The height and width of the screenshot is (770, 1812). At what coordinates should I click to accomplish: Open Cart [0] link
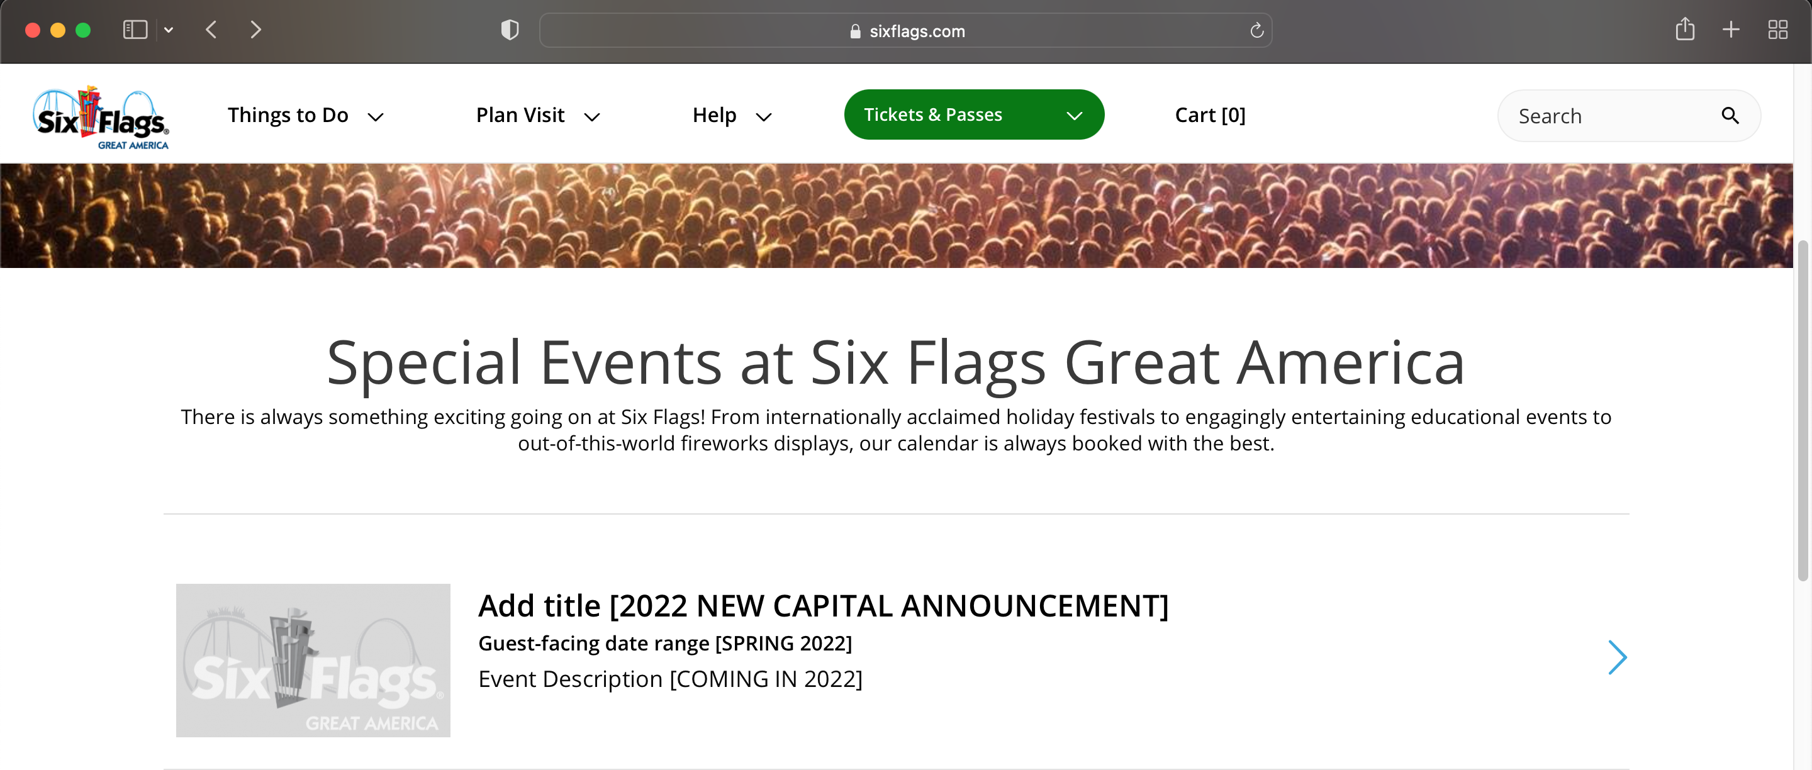(x=1209, y=115)
